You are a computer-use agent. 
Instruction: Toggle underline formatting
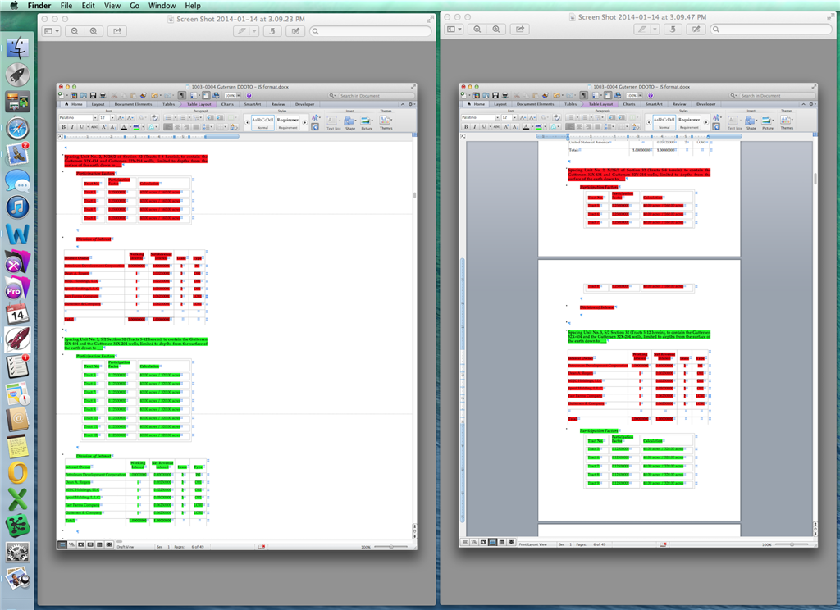[x=80, y=126]
